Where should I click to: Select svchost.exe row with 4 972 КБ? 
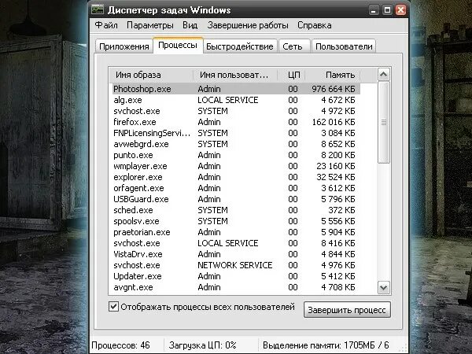[236, 111]
